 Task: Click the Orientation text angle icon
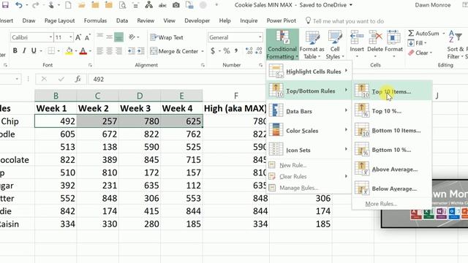pyautogui.click(x=132, y=37)
